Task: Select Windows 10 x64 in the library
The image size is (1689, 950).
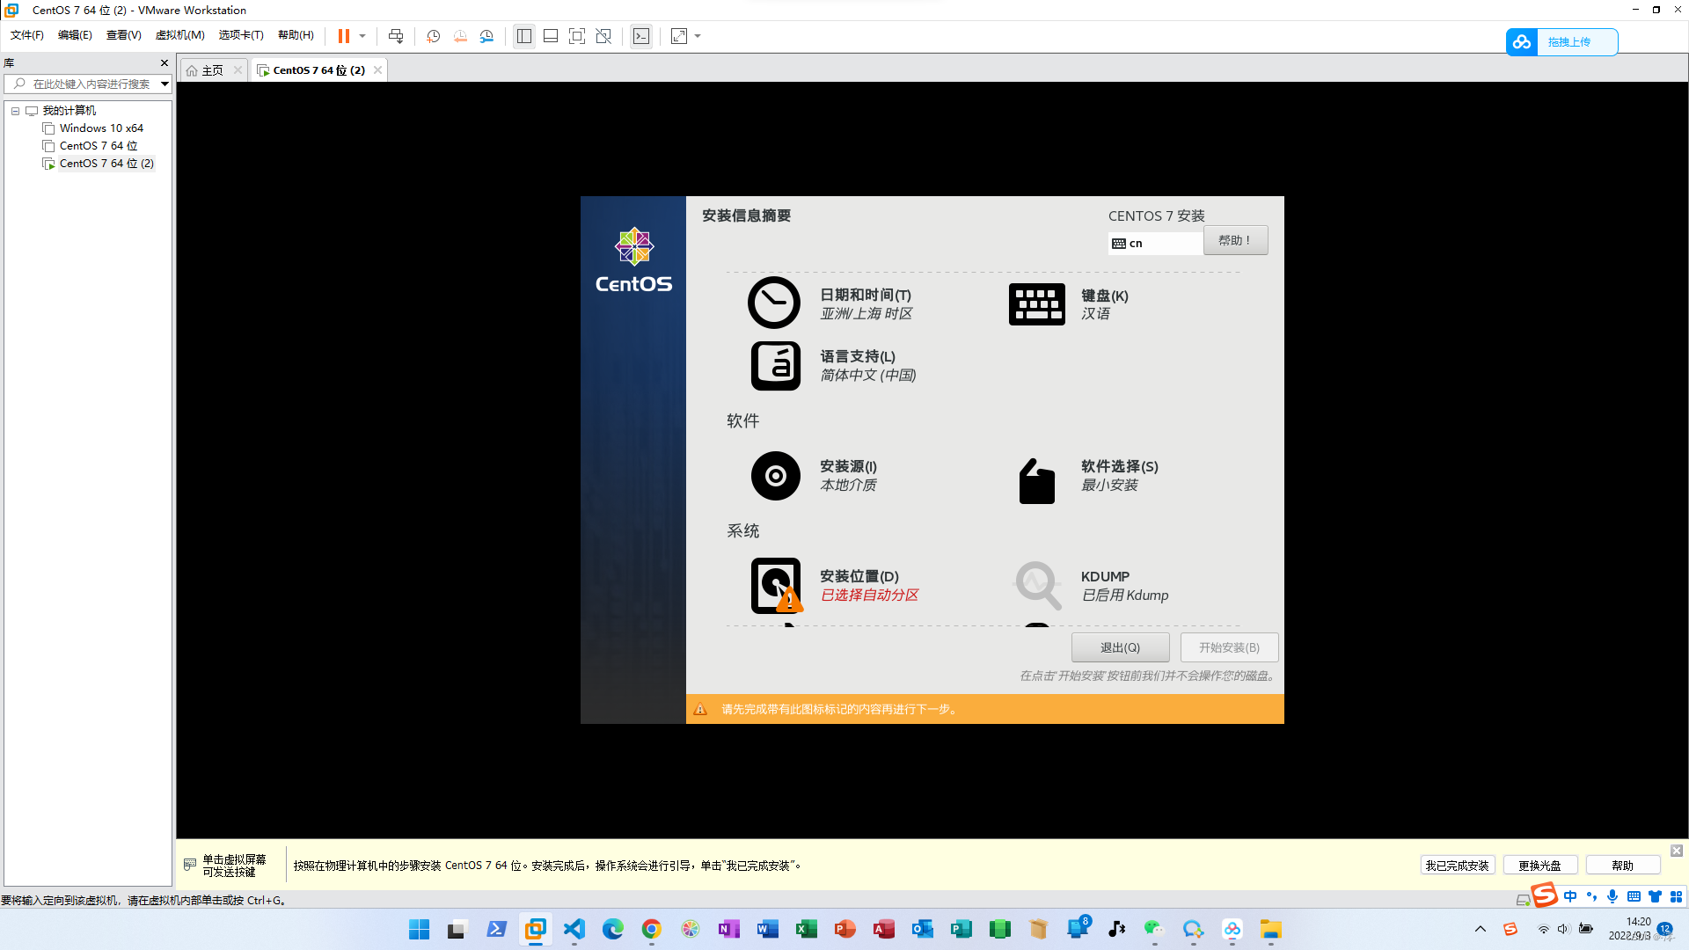Action: click(101, 128)
